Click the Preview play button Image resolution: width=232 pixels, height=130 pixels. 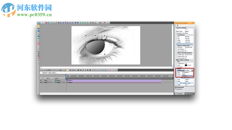73,70
